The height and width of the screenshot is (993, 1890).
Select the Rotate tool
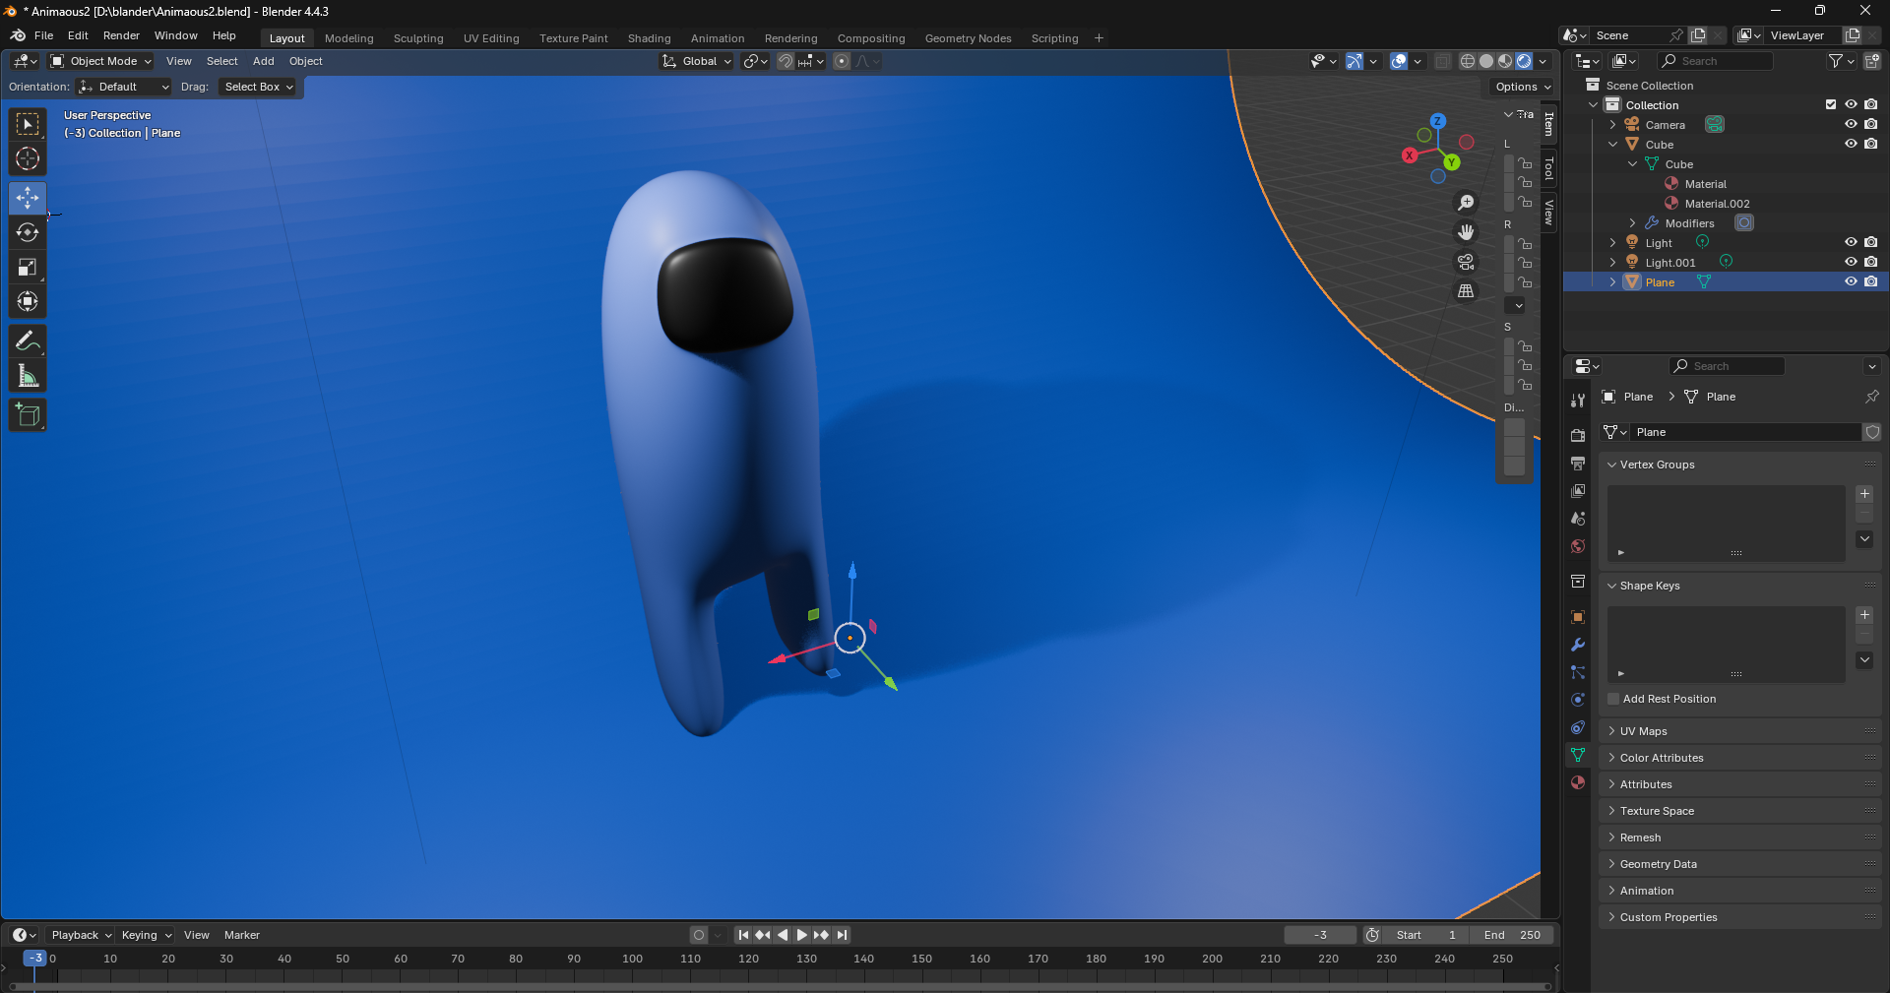pos(28,232)
